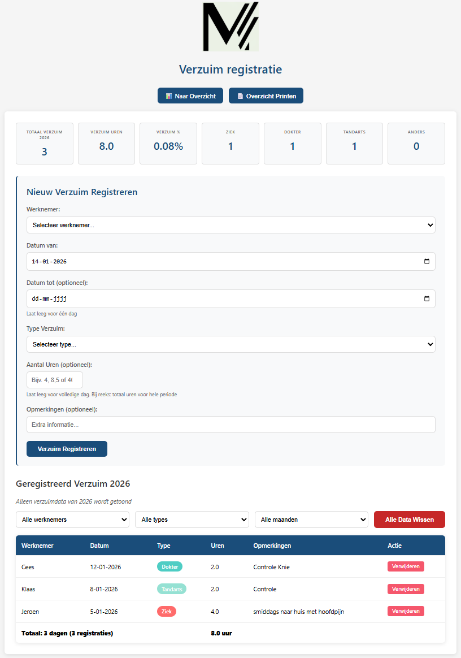Go to Naar Overzicht page
The image size is (461, 658).
pyautogui.click(x=190, y=96)
